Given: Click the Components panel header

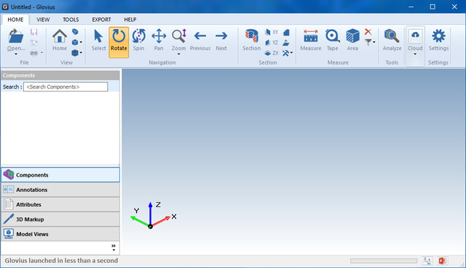Looking at the screenshot, I should 60,76.
